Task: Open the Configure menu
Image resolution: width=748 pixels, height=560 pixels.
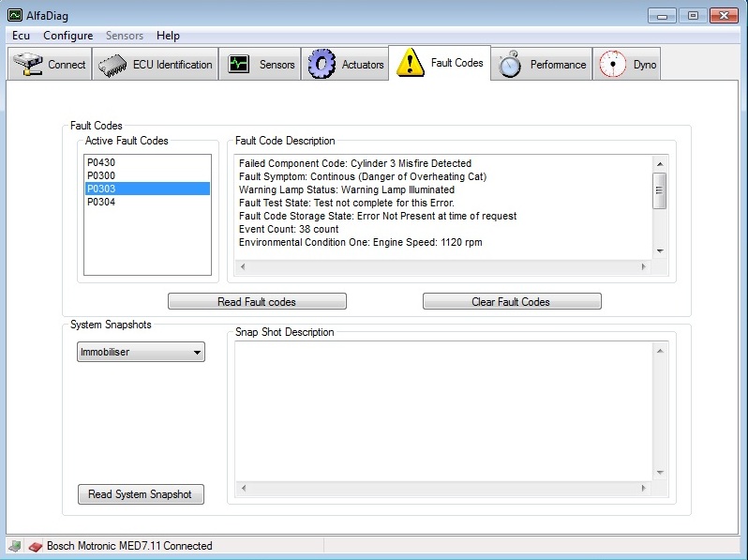Action: click(x=67, y=36)
